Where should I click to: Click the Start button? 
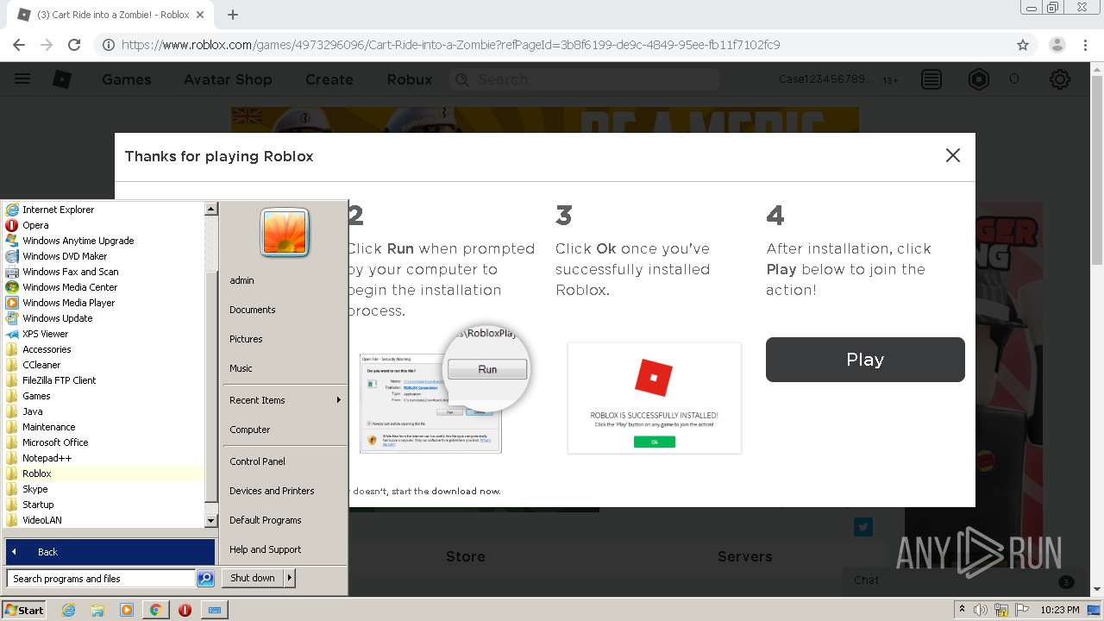click(x=24, y=610)
